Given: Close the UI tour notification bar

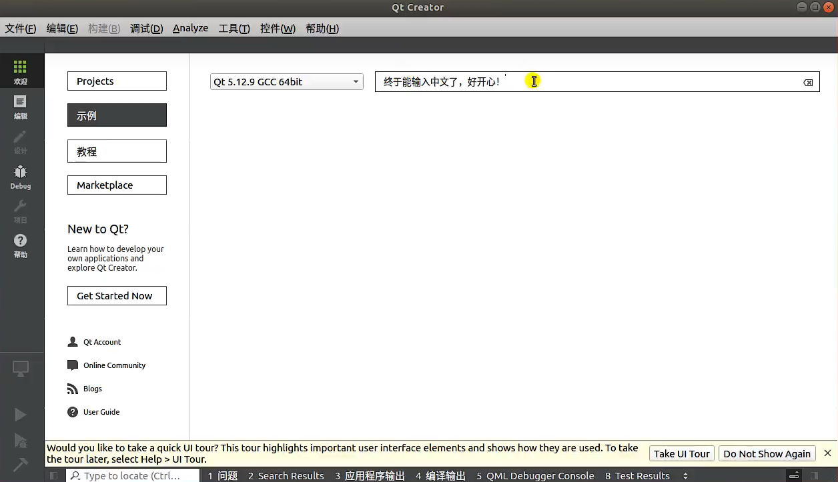Looking at the screenshot, I should coord(827,453).
